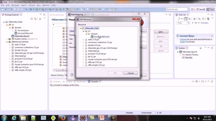Switch to Console tab

pos(94,81)
